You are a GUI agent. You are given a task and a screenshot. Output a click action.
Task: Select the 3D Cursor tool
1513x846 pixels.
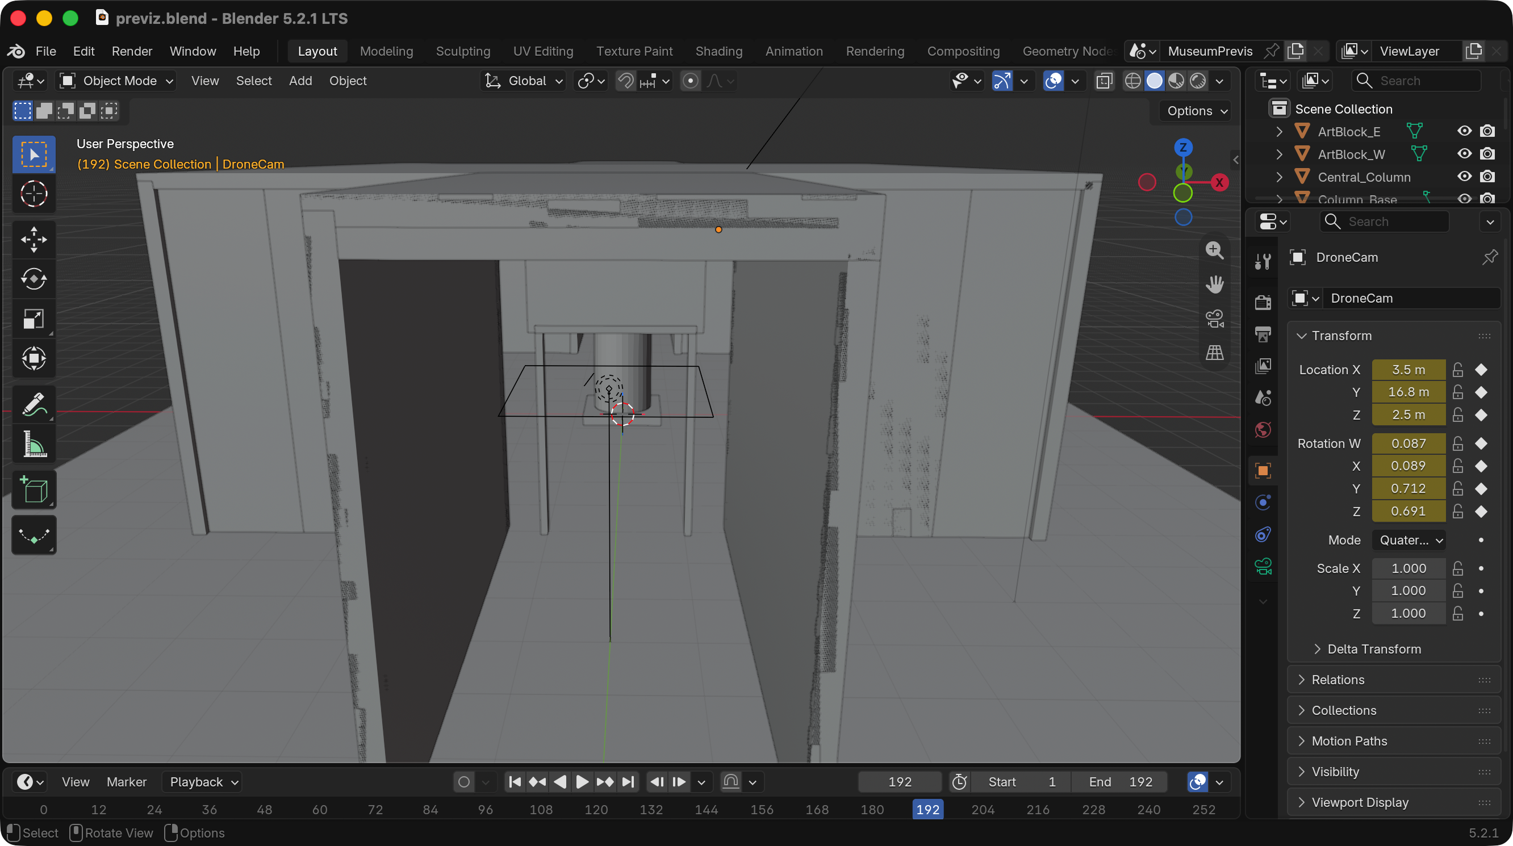[34, 194]
